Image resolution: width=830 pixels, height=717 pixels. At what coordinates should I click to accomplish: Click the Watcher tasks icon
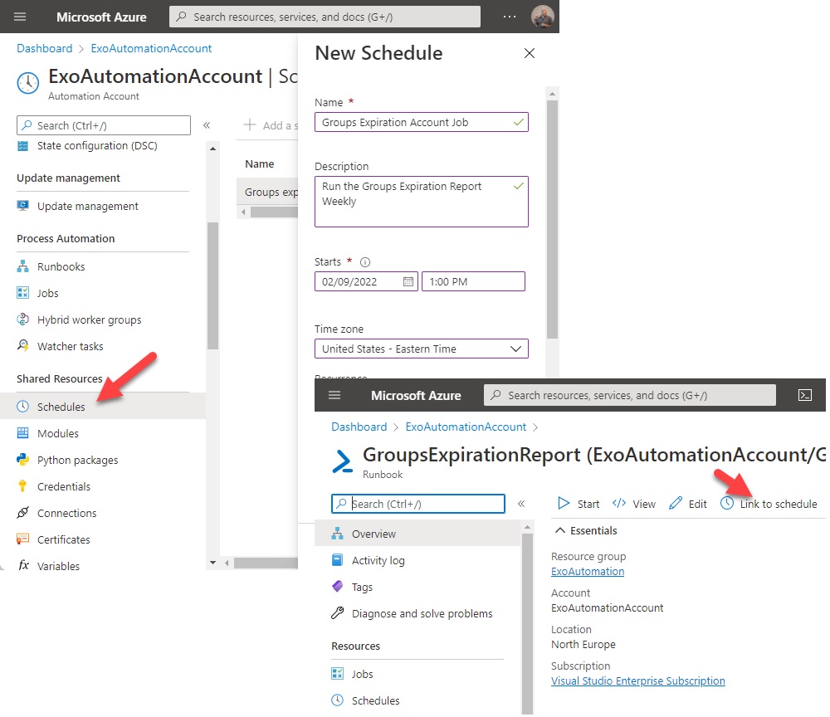coord(22,346)
